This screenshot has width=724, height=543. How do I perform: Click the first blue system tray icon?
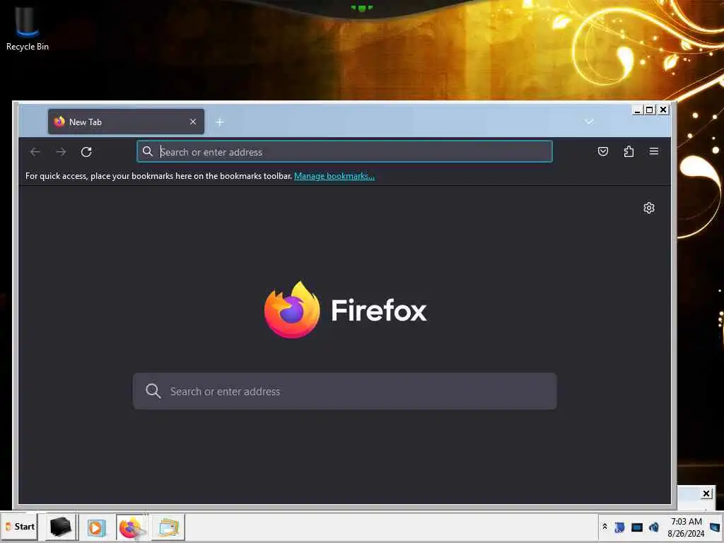point(619,527)
